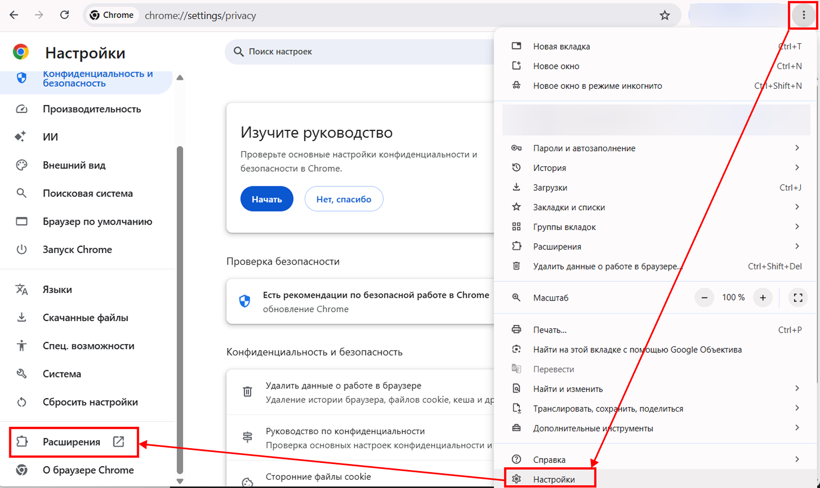Click the Поиск настроек search field
Viewport: 820px width, 488px height.
pyautogui.click(x=360, y=51)
